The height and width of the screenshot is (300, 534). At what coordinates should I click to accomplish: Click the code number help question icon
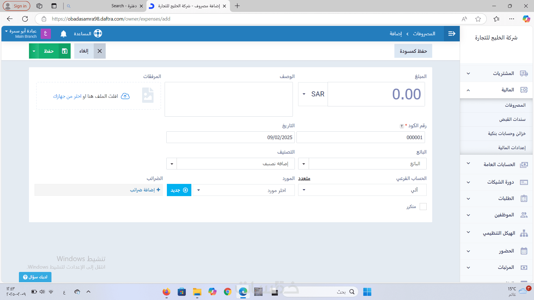tap(402, 126)
